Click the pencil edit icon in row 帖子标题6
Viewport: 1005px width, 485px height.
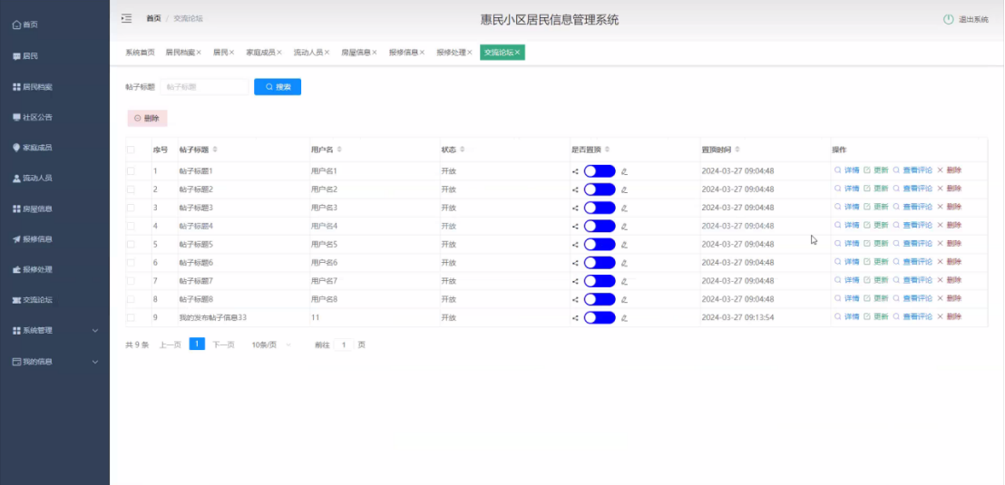pos(624,263)
